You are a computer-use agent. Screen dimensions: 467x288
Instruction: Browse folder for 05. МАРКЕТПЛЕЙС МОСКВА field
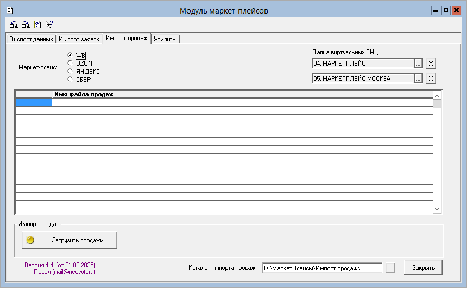click(418, 79)
